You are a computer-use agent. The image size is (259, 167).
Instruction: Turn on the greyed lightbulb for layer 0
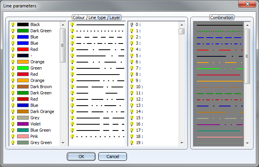point(132,24)
